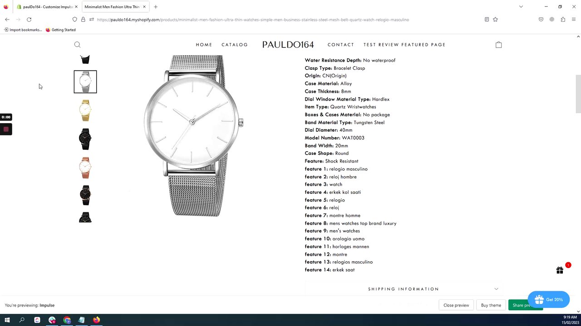Stop recording with the red square button
Viewport: 581px width, 326px height.
pos(6,129)
